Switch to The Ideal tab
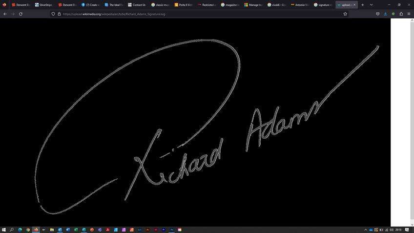The width and height of the screenshot is (414, 233). tap(114, 5)
